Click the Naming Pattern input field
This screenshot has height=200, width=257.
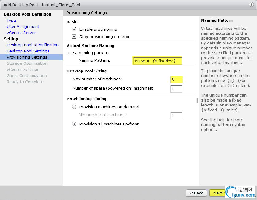pyautogui.click(x=157, y=61)
